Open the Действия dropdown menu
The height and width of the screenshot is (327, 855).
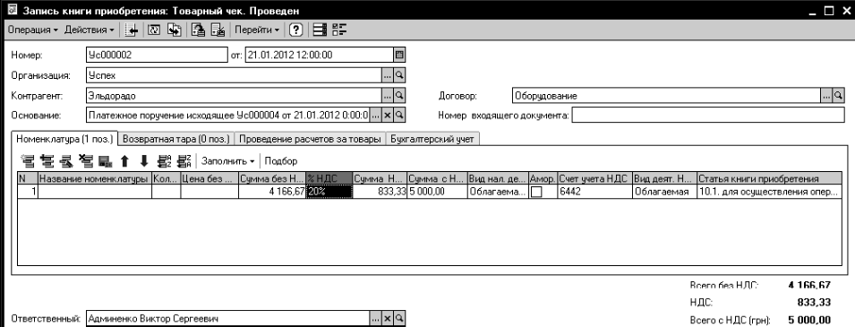90,30
